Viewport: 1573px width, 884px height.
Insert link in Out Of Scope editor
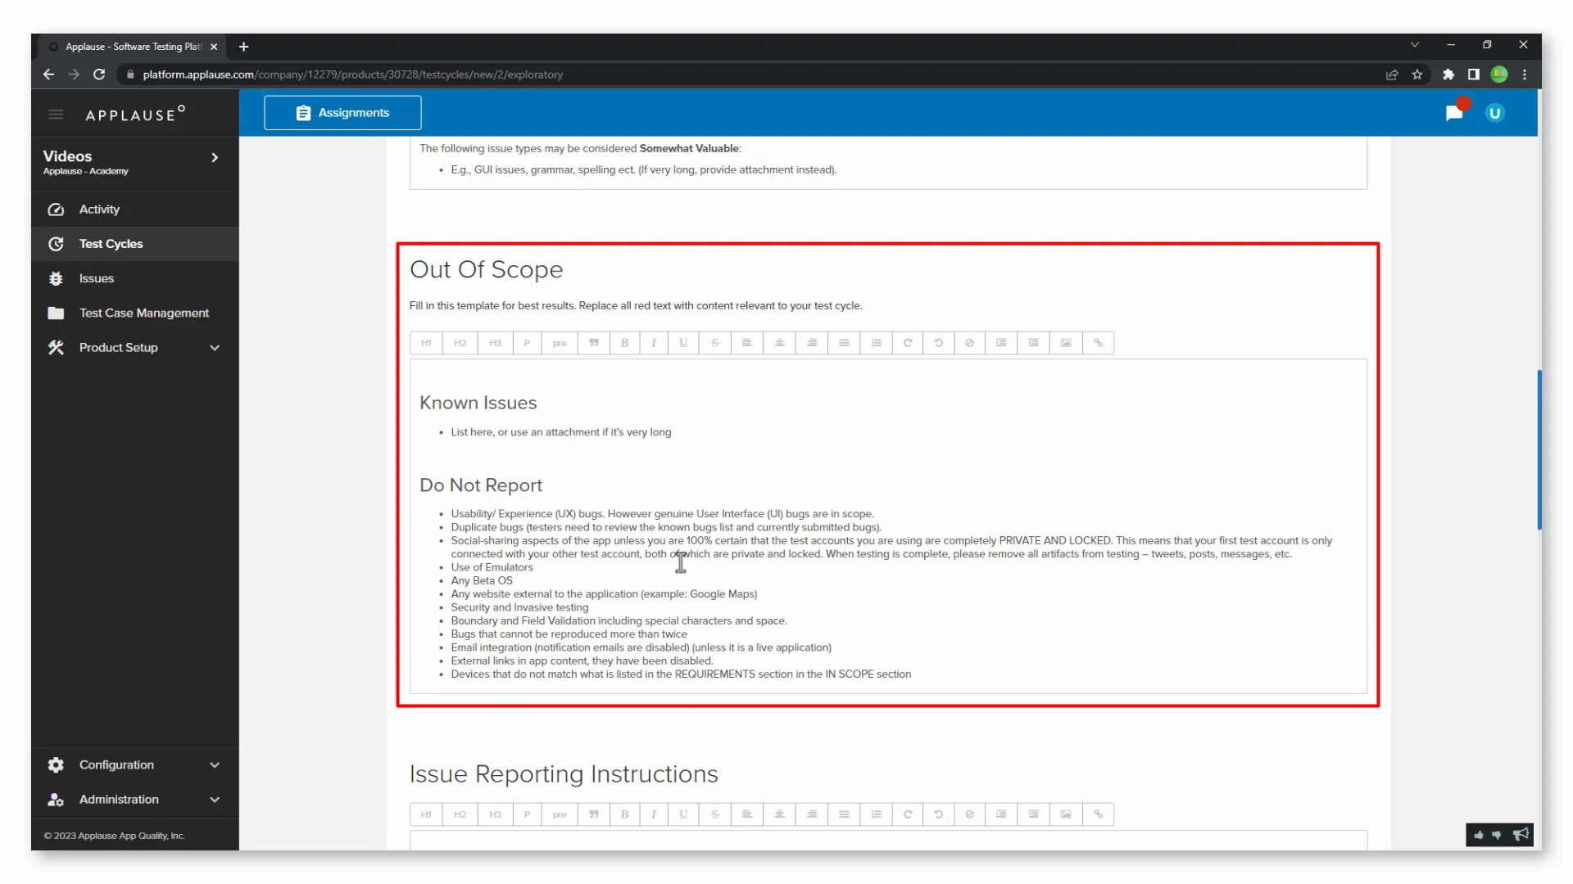coord(1098,343)
